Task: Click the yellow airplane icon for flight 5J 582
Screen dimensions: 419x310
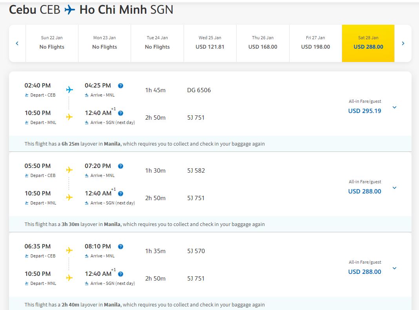Action: click(x=69, y=170)
